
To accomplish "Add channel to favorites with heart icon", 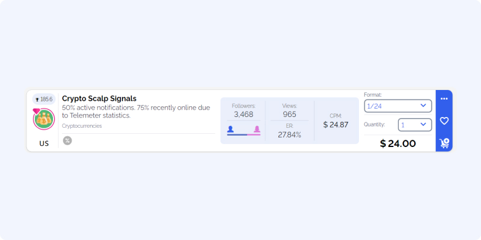I will pos(444,121).
